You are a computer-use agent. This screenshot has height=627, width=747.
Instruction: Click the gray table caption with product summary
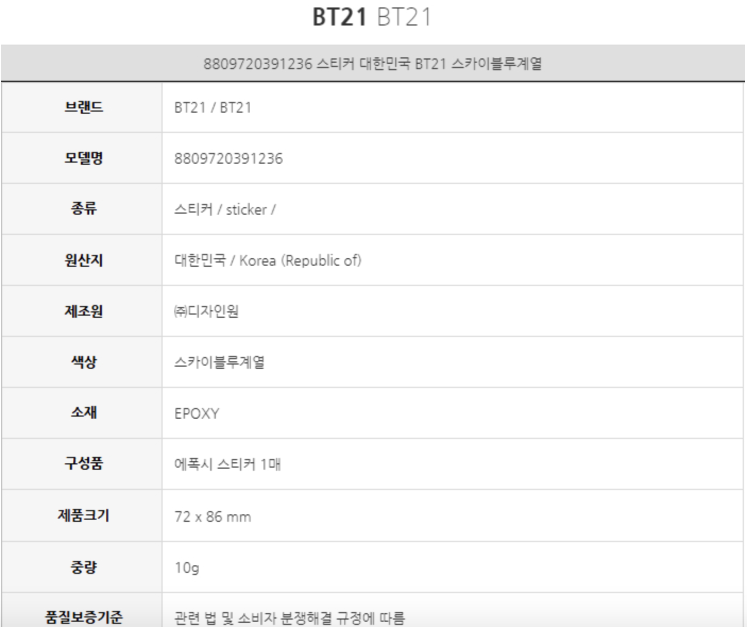coord(372,64)
